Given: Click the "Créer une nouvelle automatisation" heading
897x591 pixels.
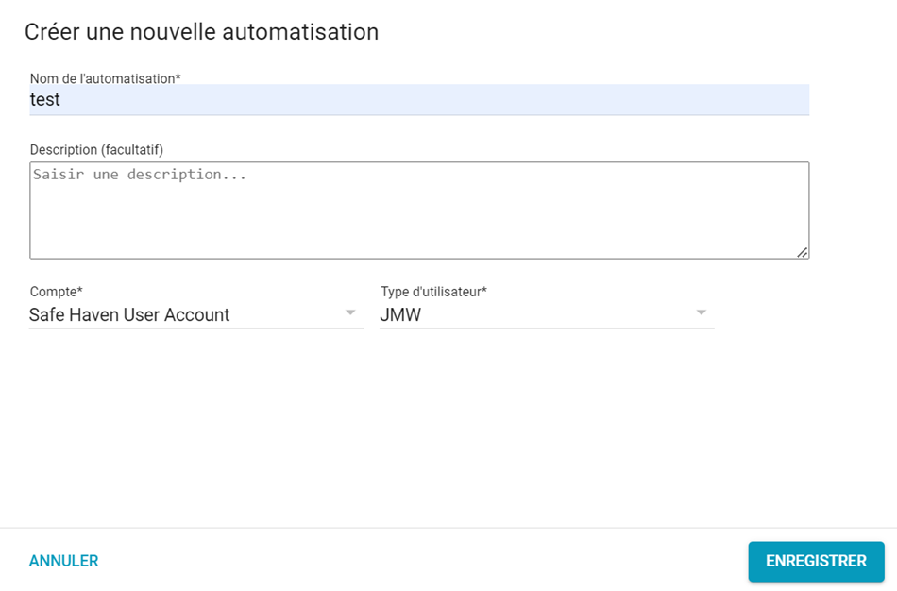Looking at the screenshot, I should coord(201,32).
